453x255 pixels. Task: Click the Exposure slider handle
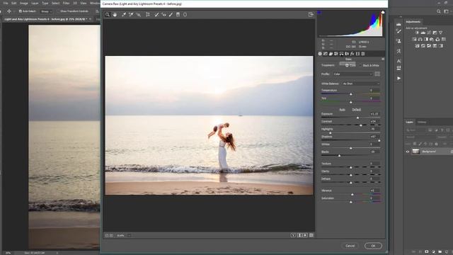pyautogui.click(x=357, y=118)
